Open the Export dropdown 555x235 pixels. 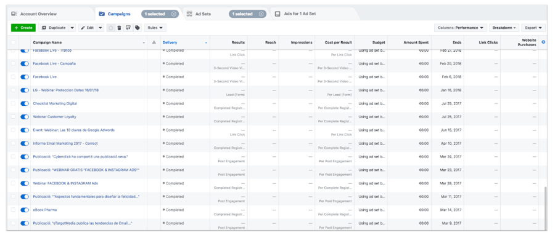pyautogui.click(x=534, y=28)
